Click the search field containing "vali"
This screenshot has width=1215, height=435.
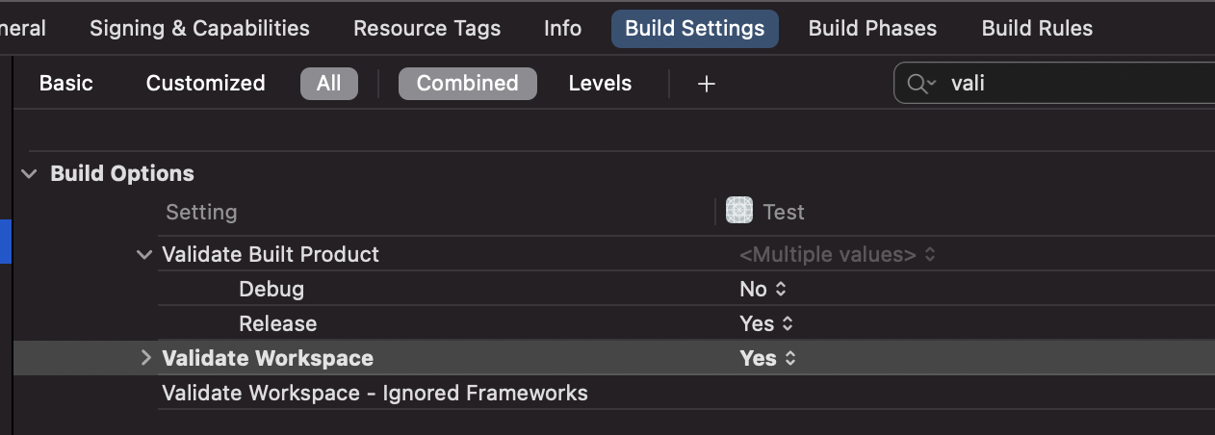(1059, 84)
